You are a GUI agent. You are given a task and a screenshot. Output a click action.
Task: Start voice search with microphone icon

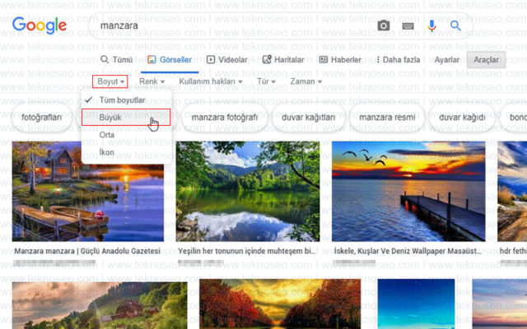[431, 25]
